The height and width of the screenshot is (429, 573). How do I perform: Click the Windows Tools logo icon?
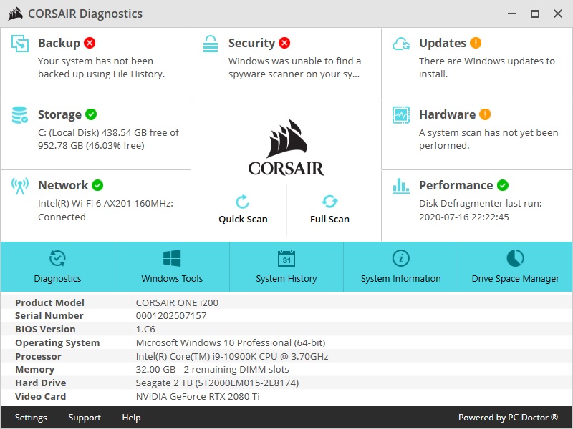pyautogui.click(x=172, y=258)
